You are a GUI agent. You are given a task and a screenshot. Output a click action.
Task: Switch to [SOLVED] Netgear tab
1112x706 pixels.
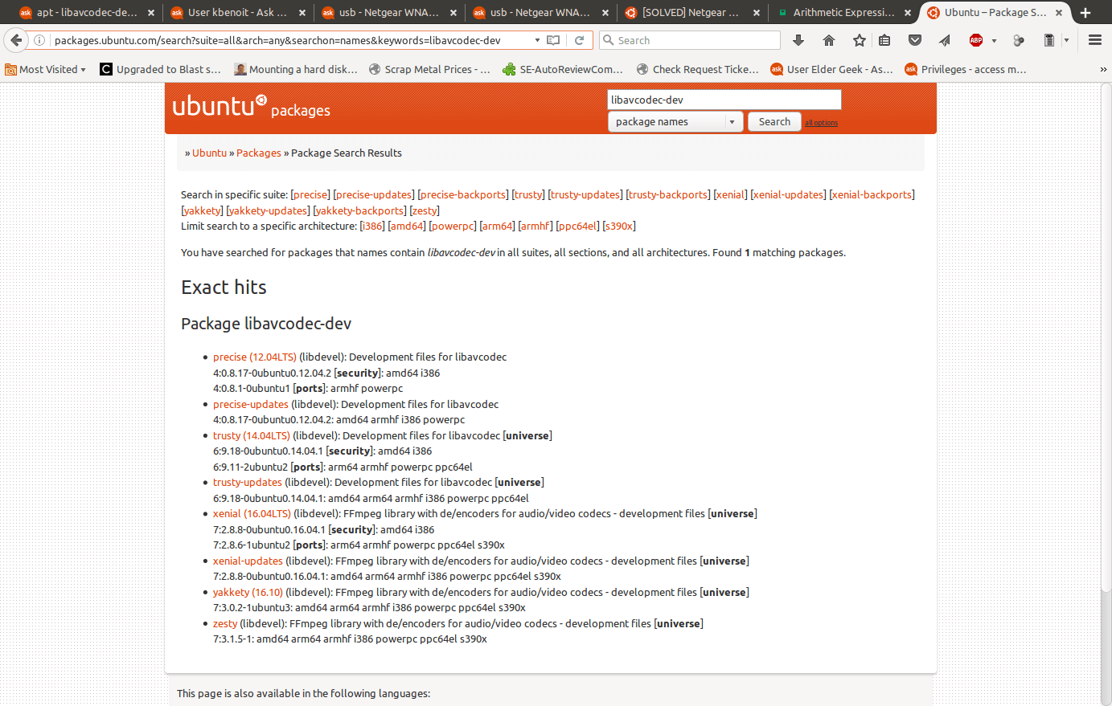691,12
